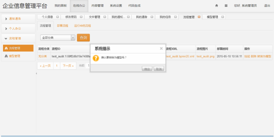The width and height of the screenshot is (274, 137).
Task: Switch to the 我的任务 page tab
Action: coord(165,17)
